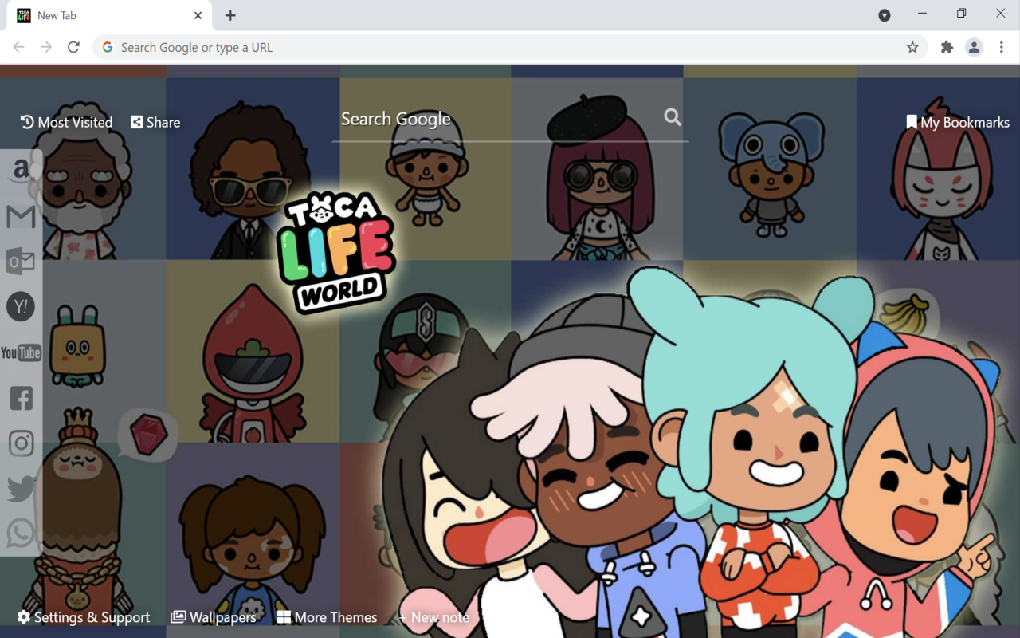Bookmark this tab with the star icon
1020x638 pixels.
(x=912, y=48)
